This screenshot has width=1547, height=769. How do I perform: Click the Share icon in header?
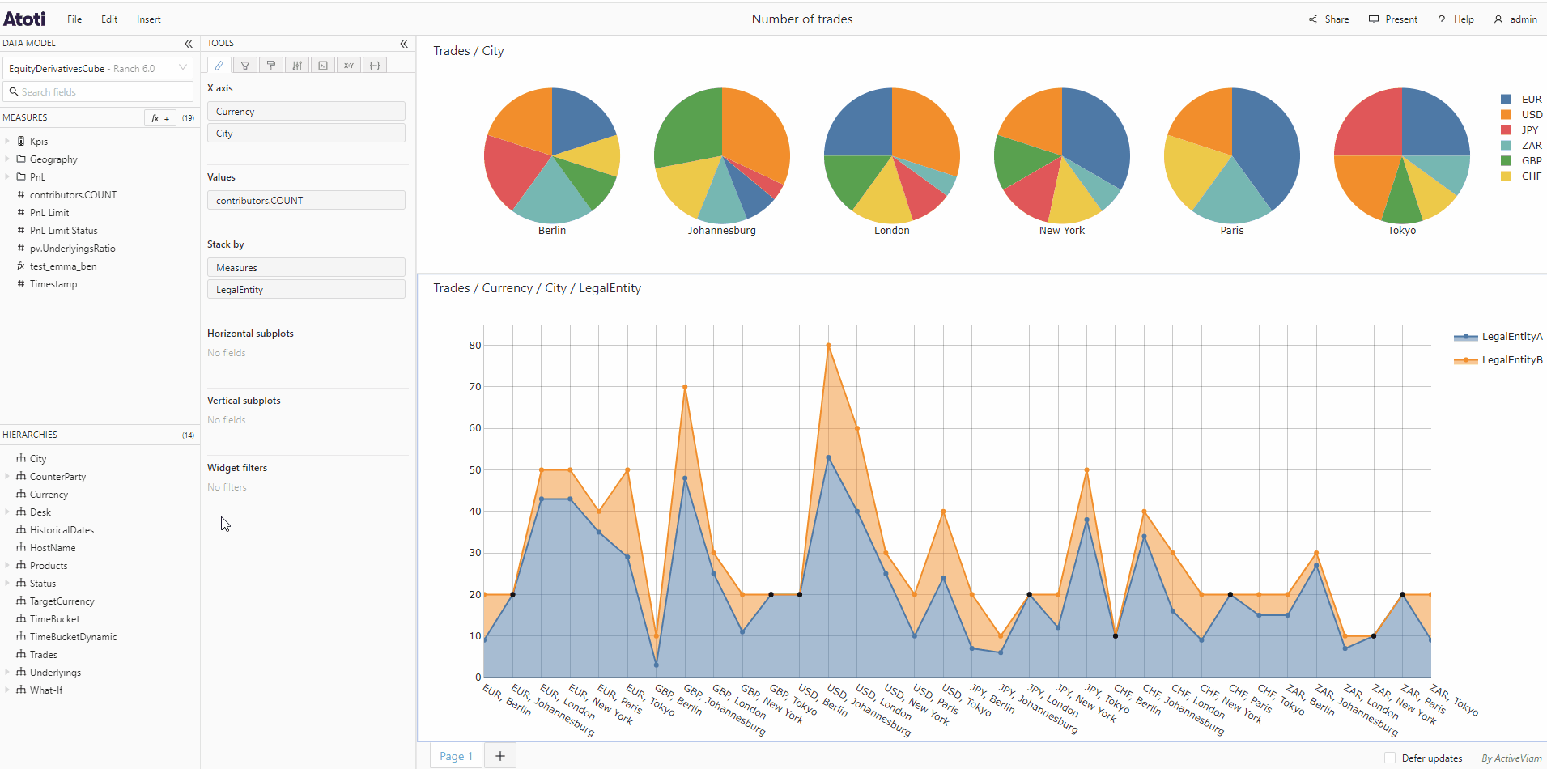1313,19
